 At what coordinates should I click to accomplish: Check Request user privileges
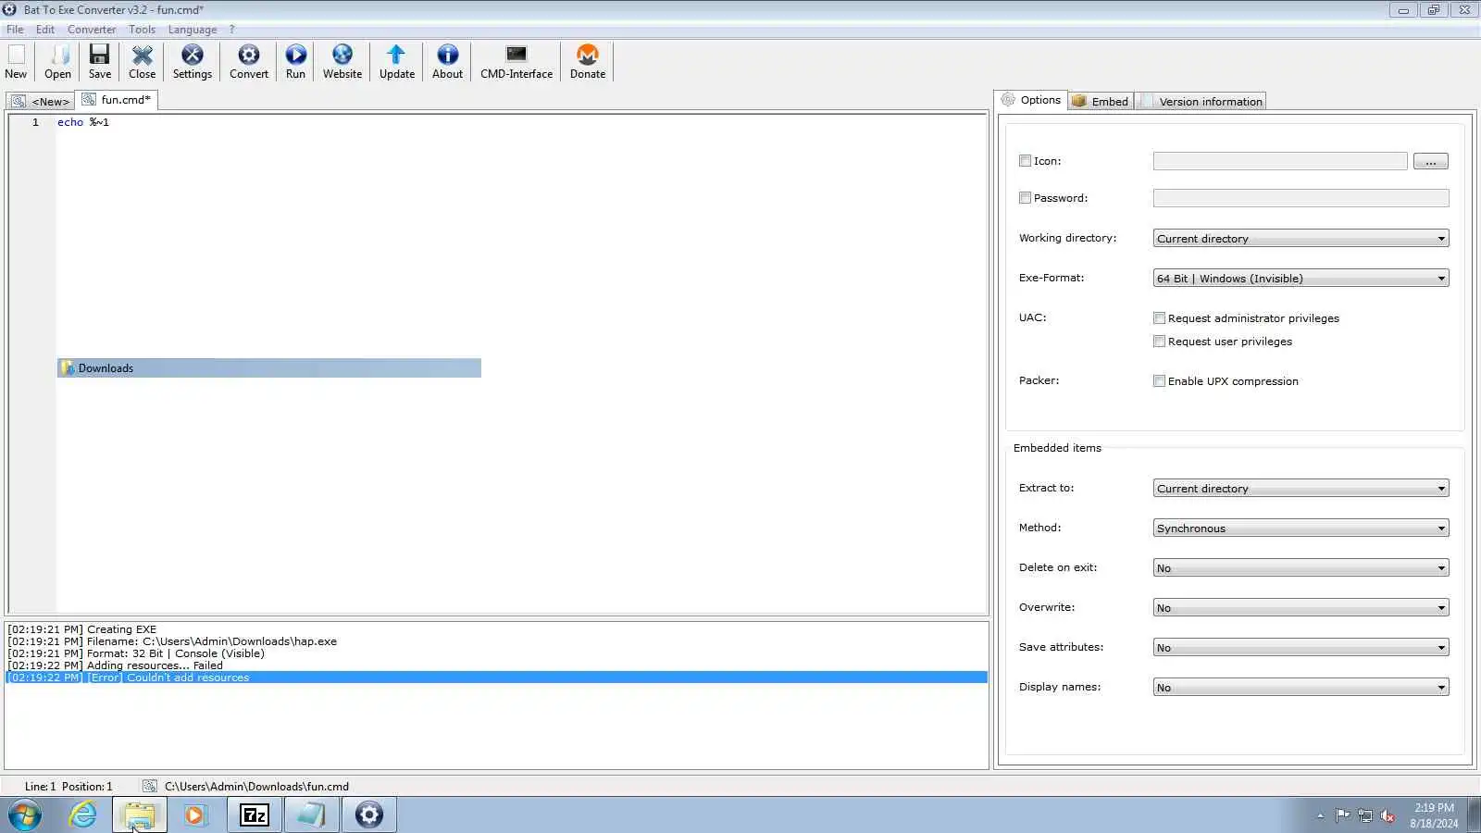tap(1159, 342)
